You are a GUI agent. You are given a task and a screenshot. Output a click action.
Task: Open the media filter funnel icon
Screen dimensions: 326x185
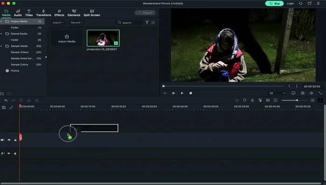click(x=147, y=22)
